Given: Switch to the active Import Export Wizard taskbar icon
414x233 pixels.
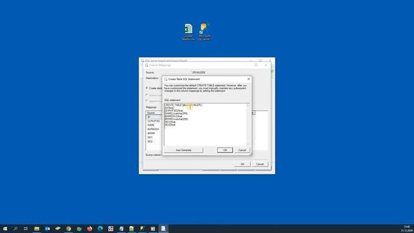Looking at the screenshot, I should [x=164, y=228].
